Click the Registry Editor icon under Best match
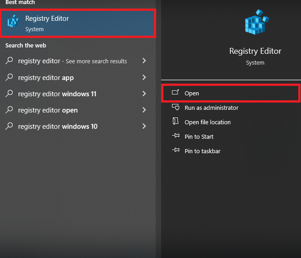The width and height of the screenshot is (301, 258). (13, 22)
